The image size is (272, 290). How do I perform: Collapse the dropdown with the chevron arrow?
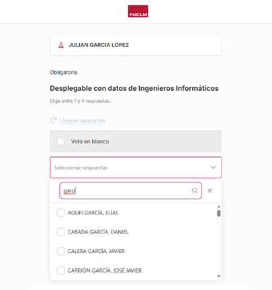213,168
